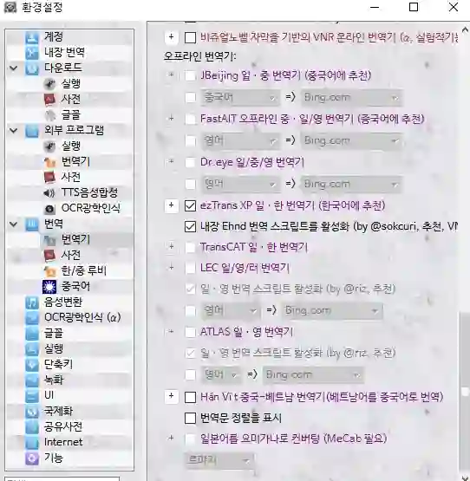Image resolution: width=470 pixels, height=481 pixels.
Task: Click the 다운로드 section icon
Action: [x=31, y=68]
